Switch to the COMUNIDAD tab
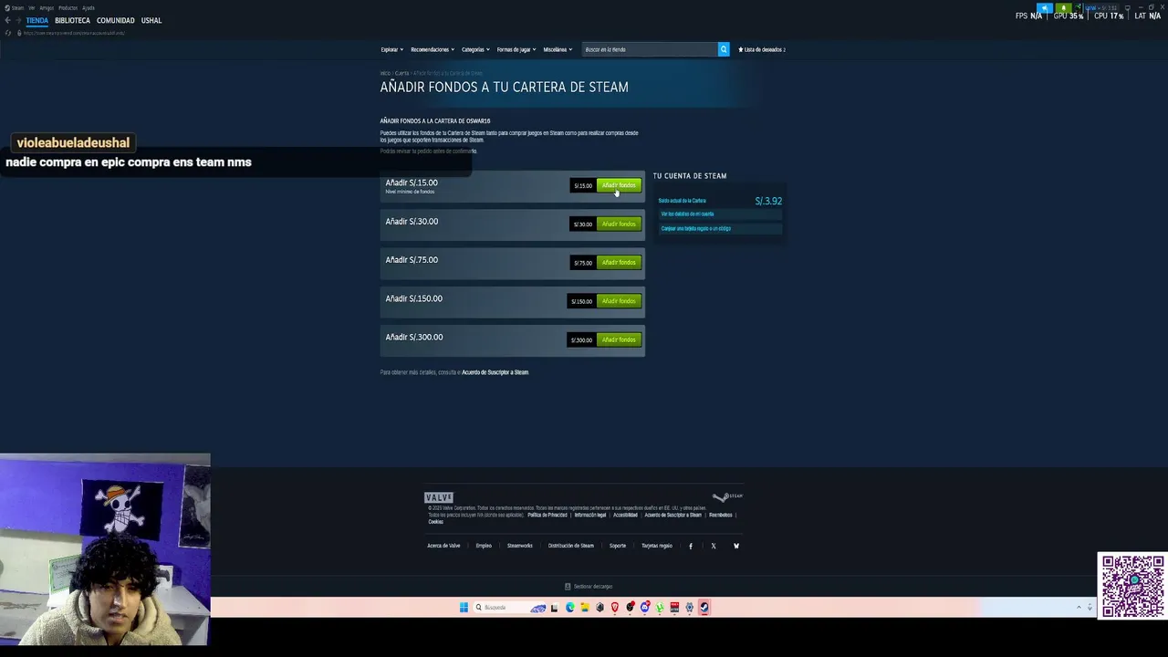Image resolution: width=1168 pixels, height=657 pixels. point(115,20)
